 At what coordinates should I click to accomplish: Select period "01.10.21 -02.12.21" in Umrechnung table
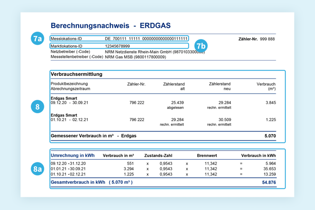[x=68, y=174]
